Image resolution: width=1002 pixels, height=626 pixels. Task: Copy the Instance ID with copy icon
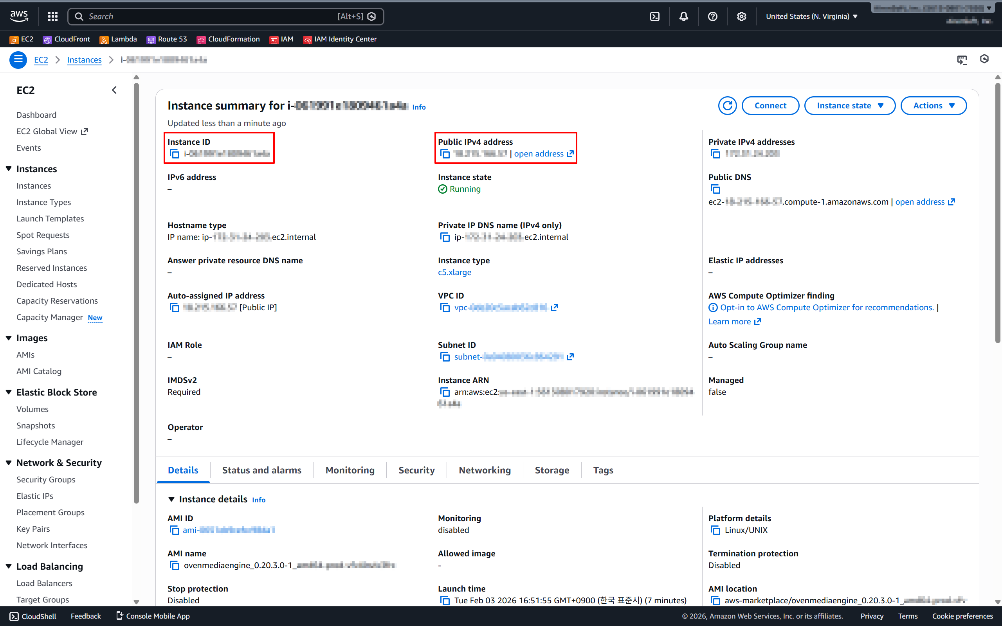tap(175, 154)
